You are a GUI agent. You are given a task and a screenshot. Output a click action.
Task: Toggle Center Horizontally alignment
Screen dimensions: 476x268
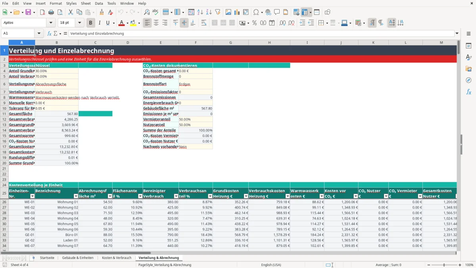(156, 23)
